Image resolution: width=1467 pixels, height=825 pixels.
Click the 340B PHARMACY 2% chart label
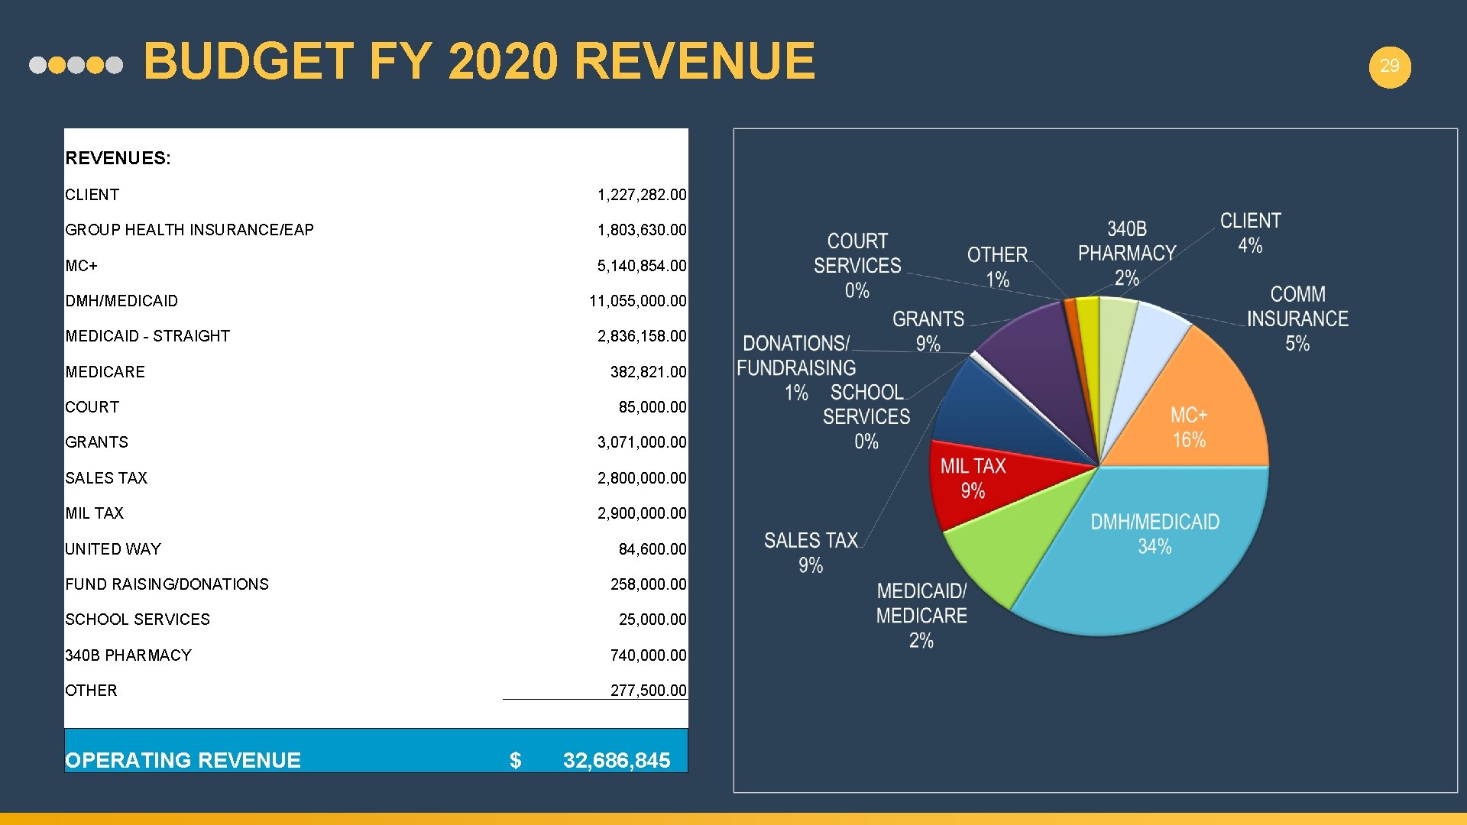pyautogui.click(x=1127, y=253)
